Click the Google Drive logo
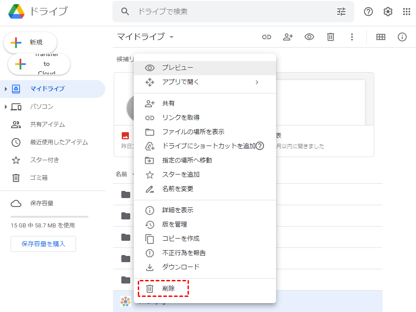Image resolution: width=416 pixels, height=312 pixels. click(x=16, y=12)
